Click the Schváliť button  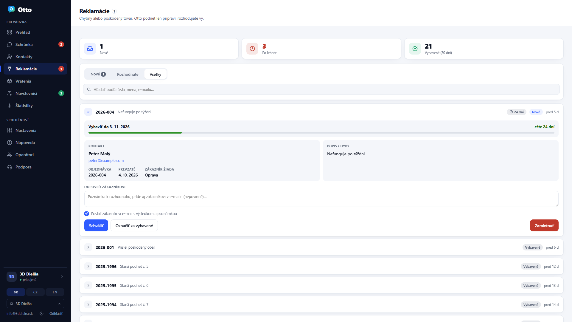click(96, 226)
